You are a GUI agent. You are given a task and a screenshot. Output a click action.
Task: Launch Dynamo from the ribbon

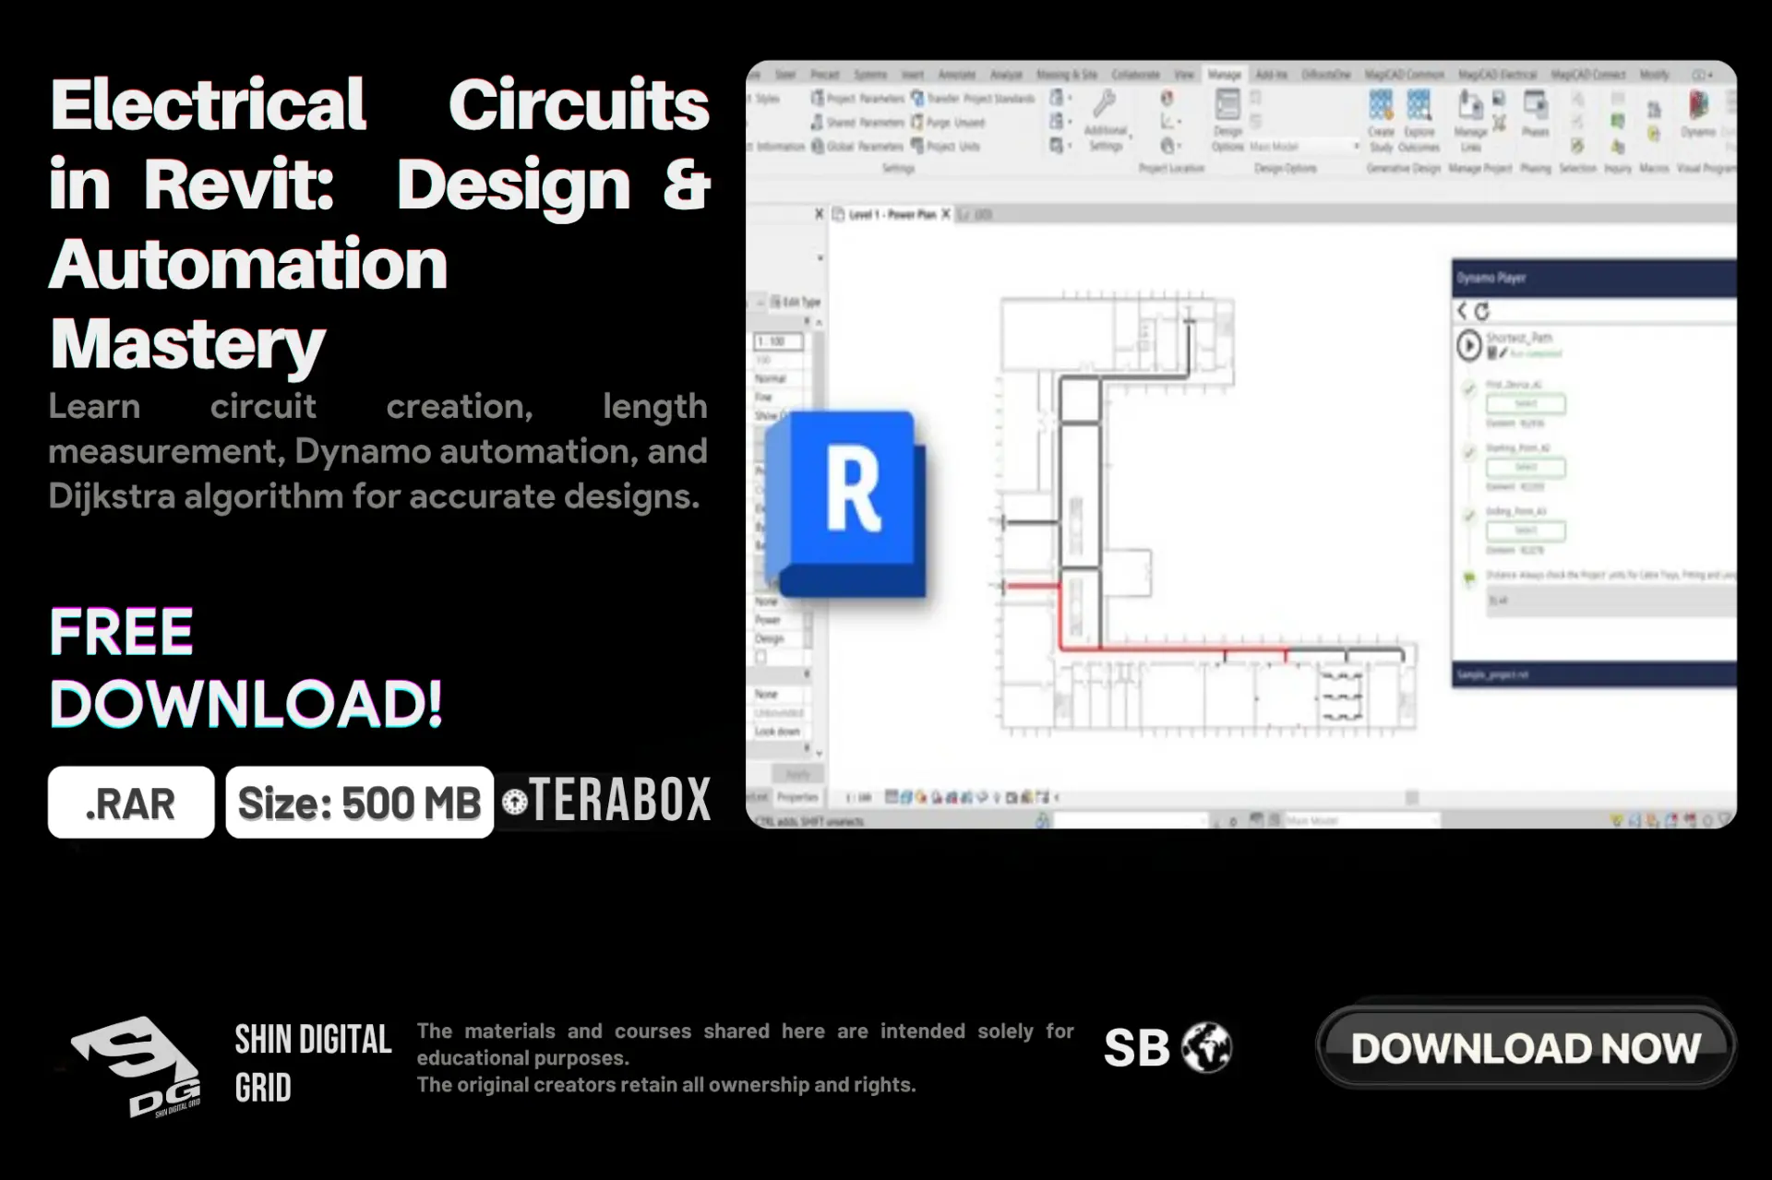point(1698,115)
